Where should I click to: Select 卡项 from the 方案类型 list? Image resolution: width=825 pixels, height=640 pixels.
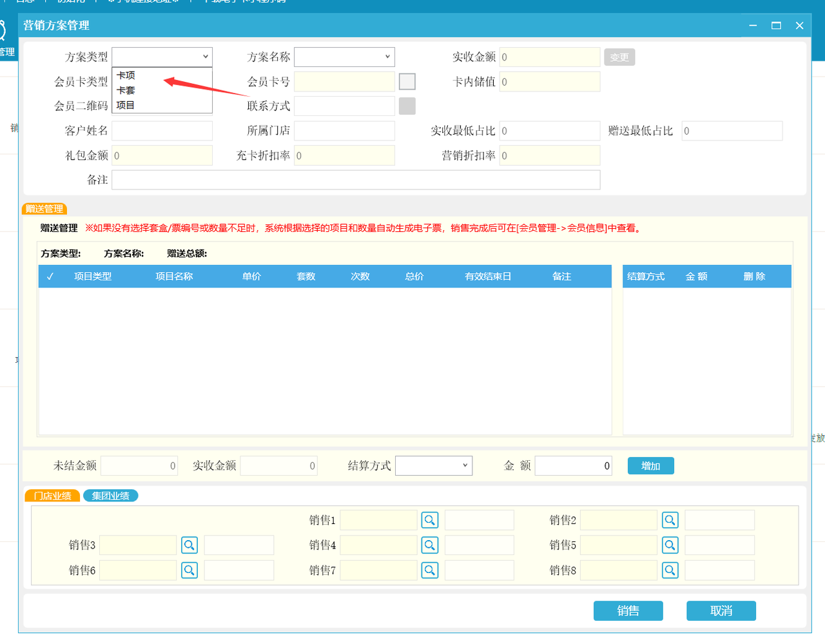pos(126,75)
